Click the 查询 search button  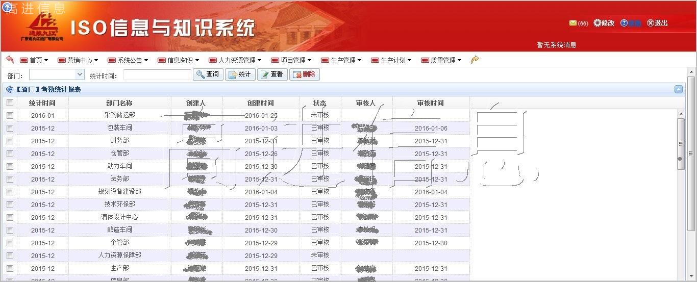click(x=207, y=74)
